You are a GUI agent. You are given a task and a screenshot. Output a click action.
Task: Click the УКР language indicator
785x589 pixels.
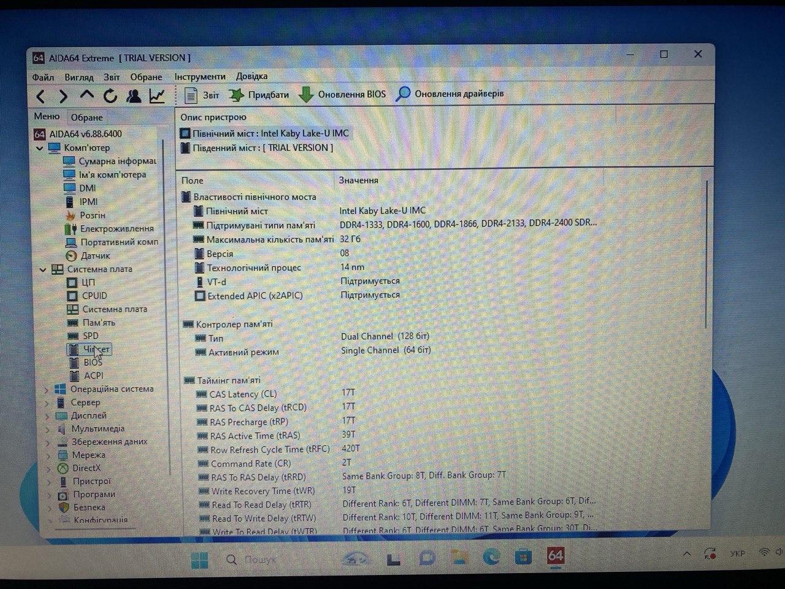pos(738,553)
